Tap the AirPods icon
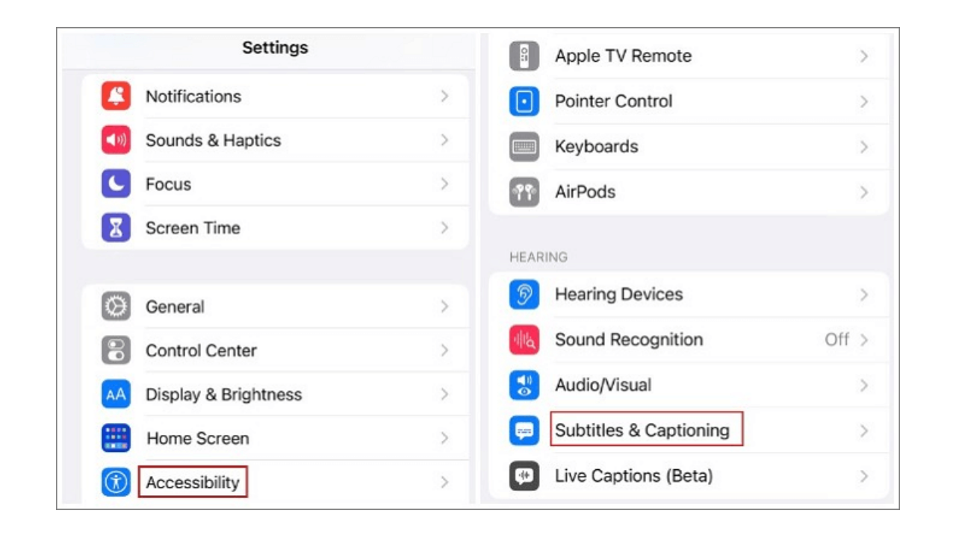This screenshot has height=537, width=956. (x=525, y=192)
